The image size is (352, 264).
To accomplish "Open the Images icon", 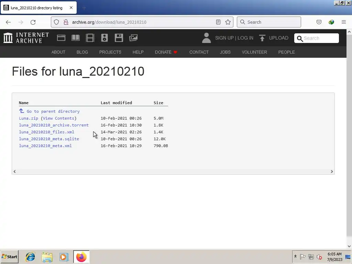I will [133, 38].
